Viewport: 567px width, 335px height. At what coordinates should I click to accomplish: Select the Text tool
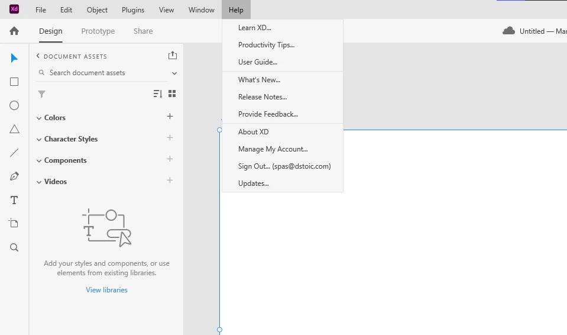tap(14, 200)
